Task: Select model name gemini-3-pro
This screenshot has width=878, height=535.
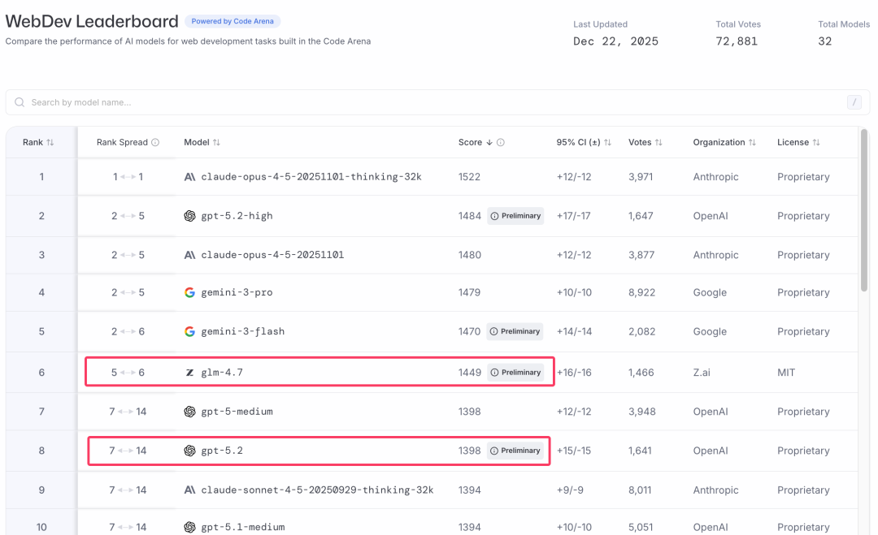Action: click(x=237, y=292)
